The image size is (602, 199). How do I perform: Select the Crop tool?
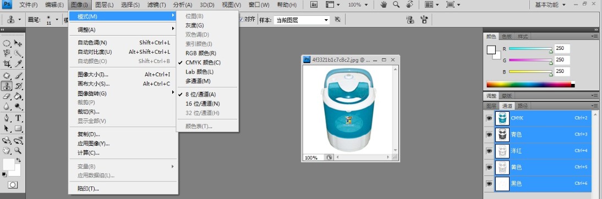point(7,64)
